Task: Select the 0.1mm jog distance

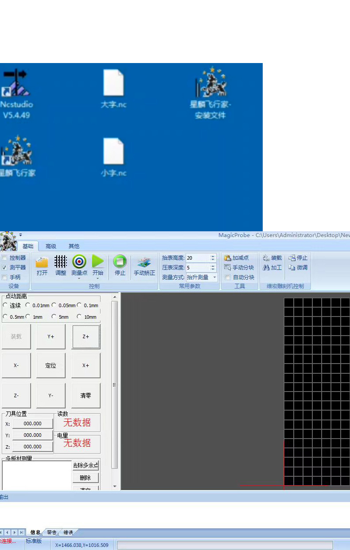Action: tap(79, 305)
